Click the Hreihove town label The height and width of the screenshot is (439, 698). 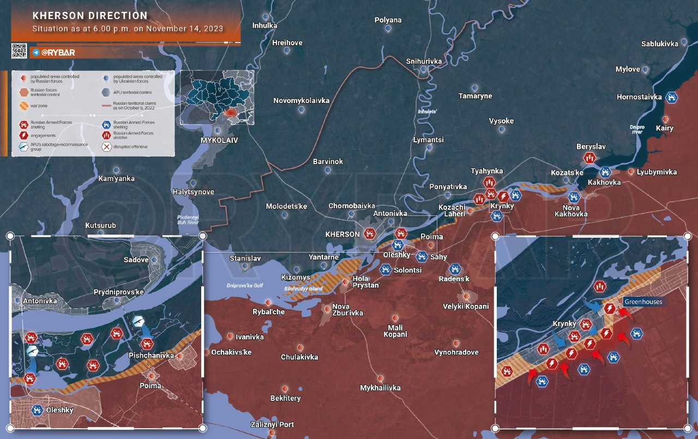coord(287,43)
